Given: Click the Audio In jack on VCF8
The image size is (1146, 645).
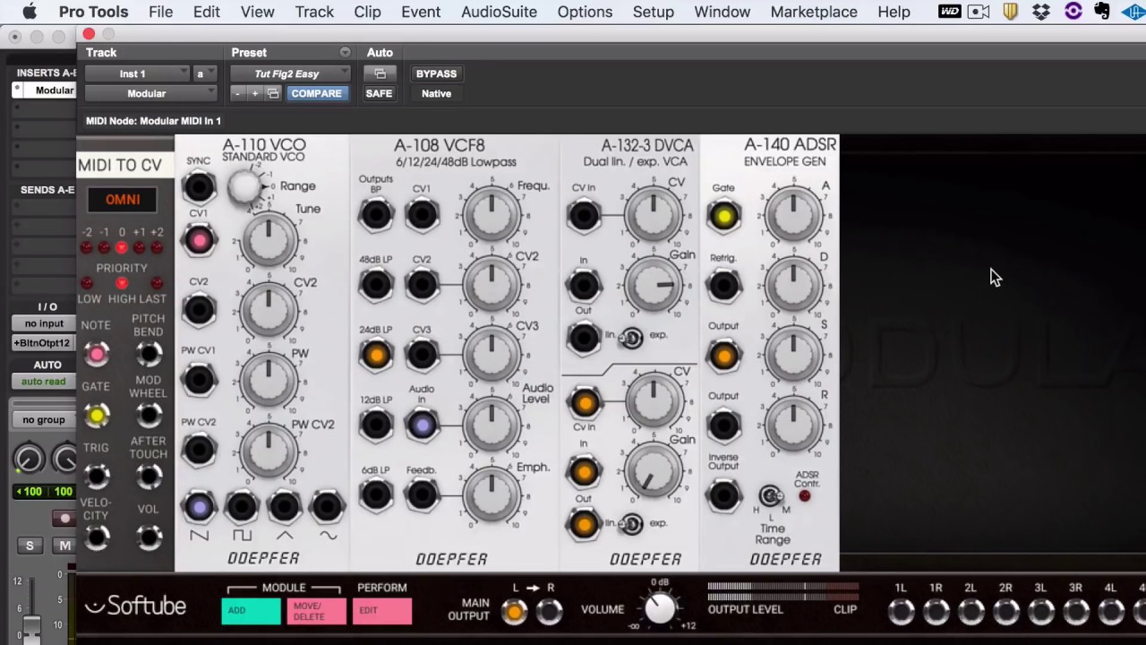Looking at the screenshot, I should click(x=422, y=425).
